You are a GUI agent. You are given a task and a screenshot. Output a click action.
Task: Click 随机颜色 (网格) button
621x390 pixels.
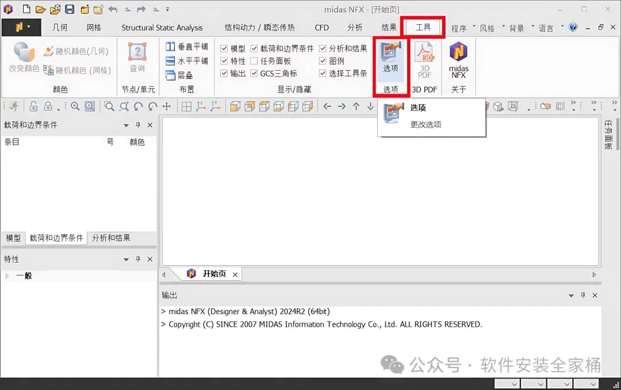tap(77, 70)
